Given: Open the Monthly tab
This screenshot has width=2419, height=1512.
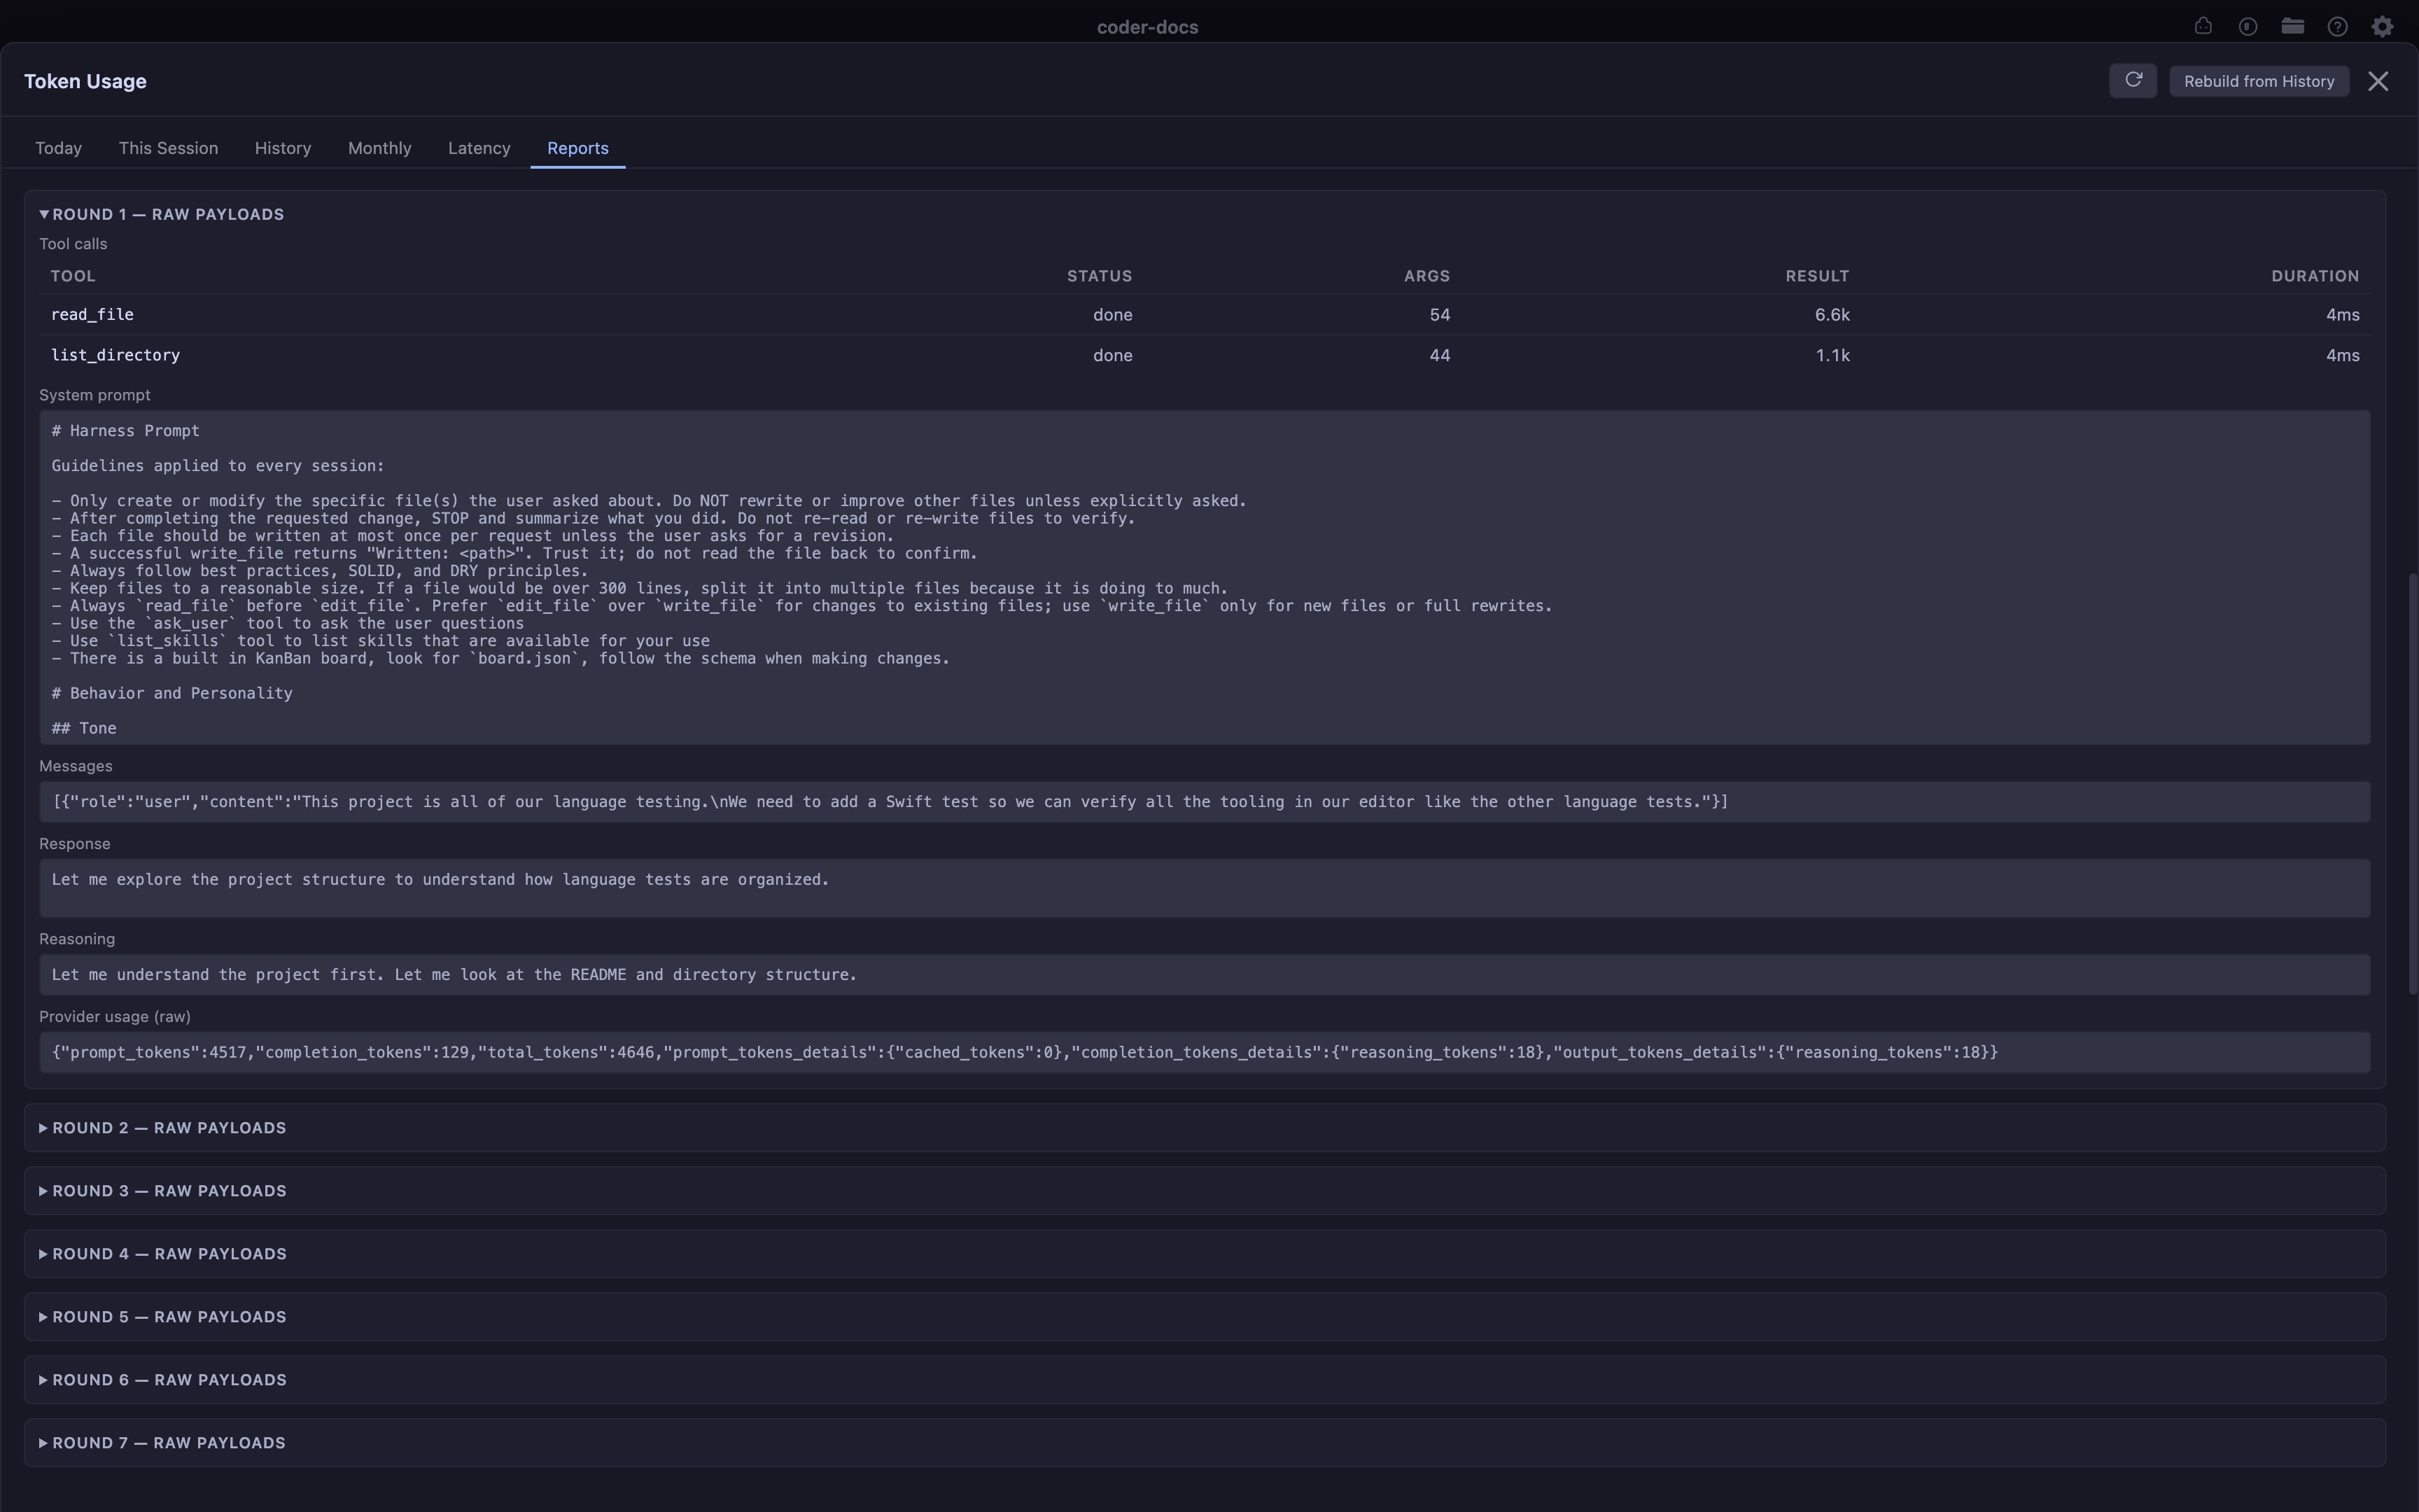Looking at the screenshot, I should pos(380,148).
